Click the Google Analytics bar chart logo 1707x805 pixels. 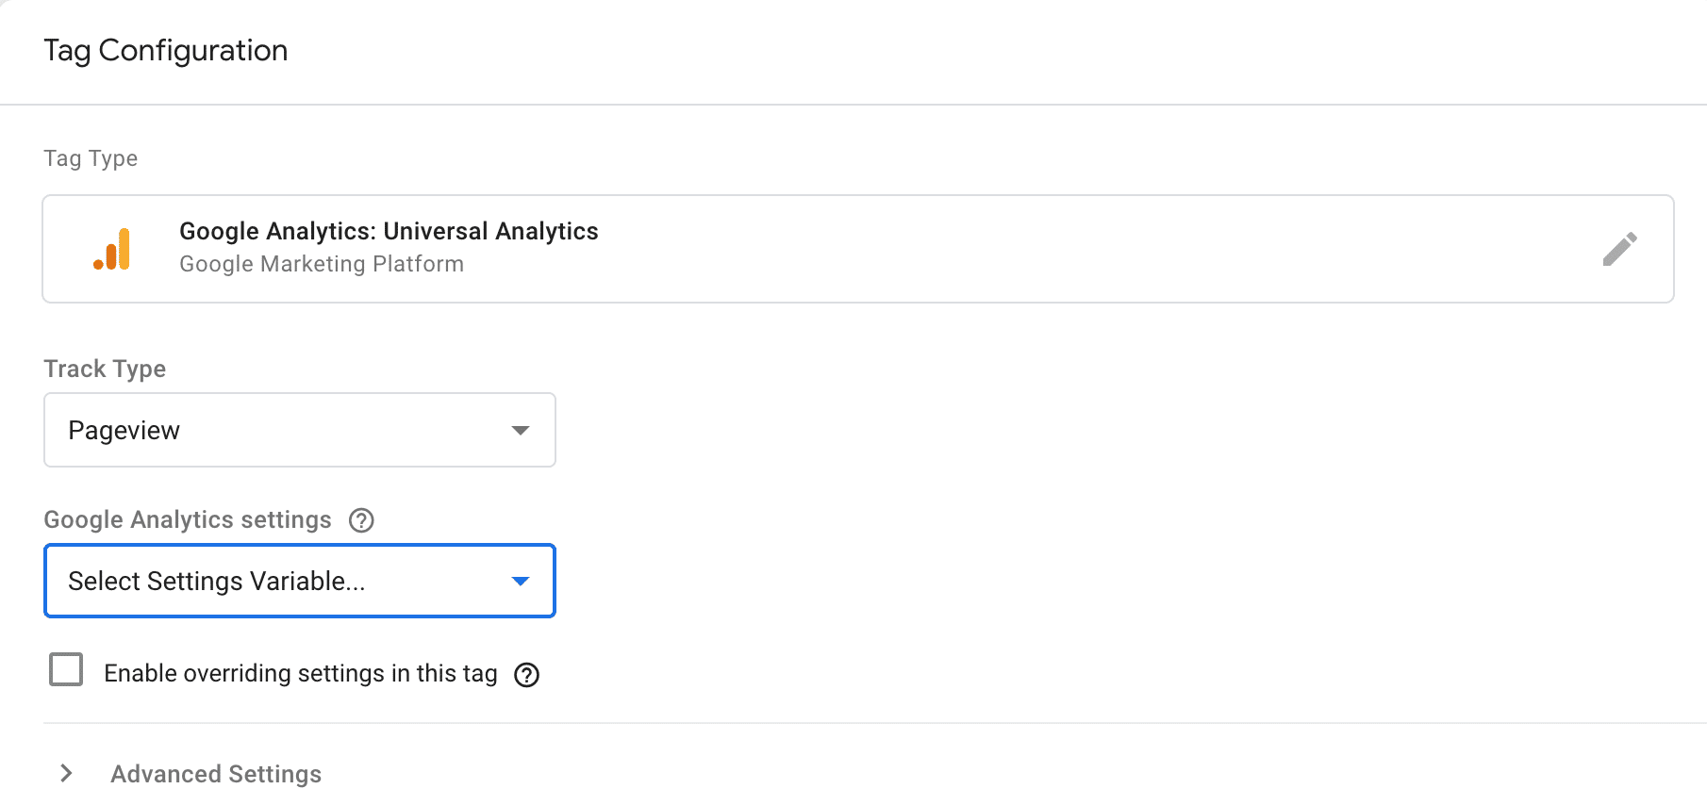[x=111, y=249]
